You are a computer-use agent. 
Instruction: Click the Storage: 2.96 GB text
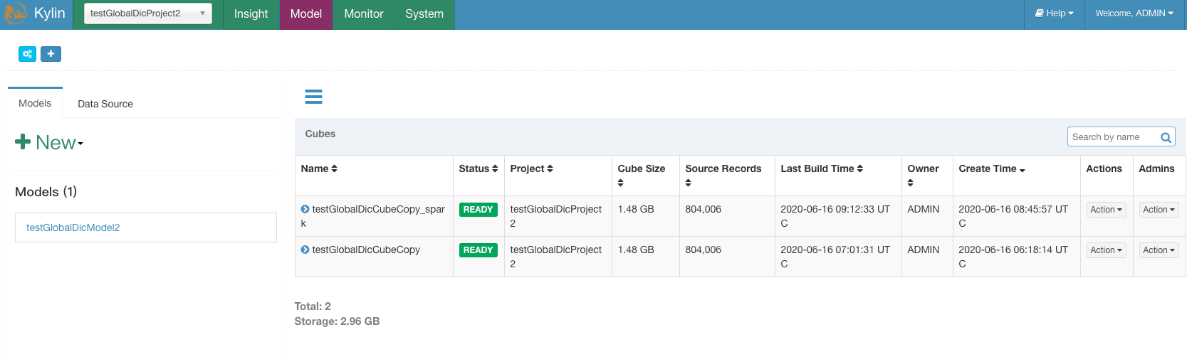337,321
